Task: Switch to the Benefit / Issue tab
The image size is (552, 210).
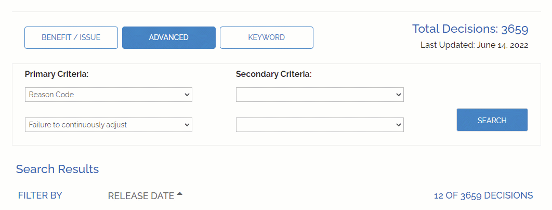Action: [71, 37]
